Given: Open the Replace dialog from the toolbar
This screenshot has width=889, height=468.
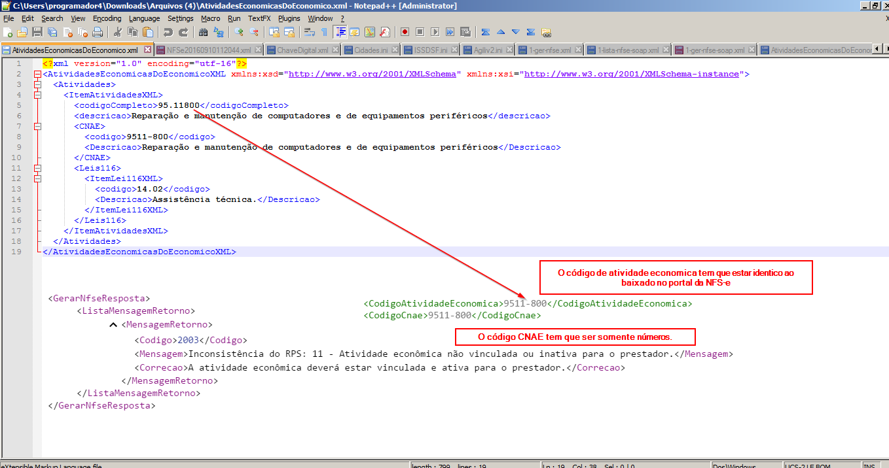Looking at the screenshot, I should click(x=219, y=32).
